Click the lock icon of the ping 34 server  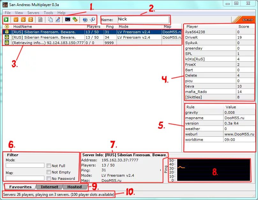click(x=7, y=37)
